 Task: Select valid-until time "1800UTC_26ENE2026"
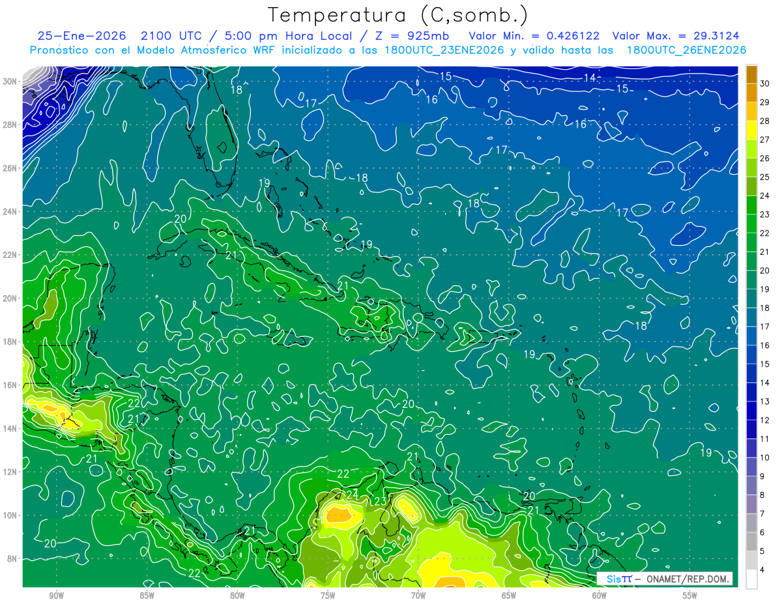(x=686, y=50)
